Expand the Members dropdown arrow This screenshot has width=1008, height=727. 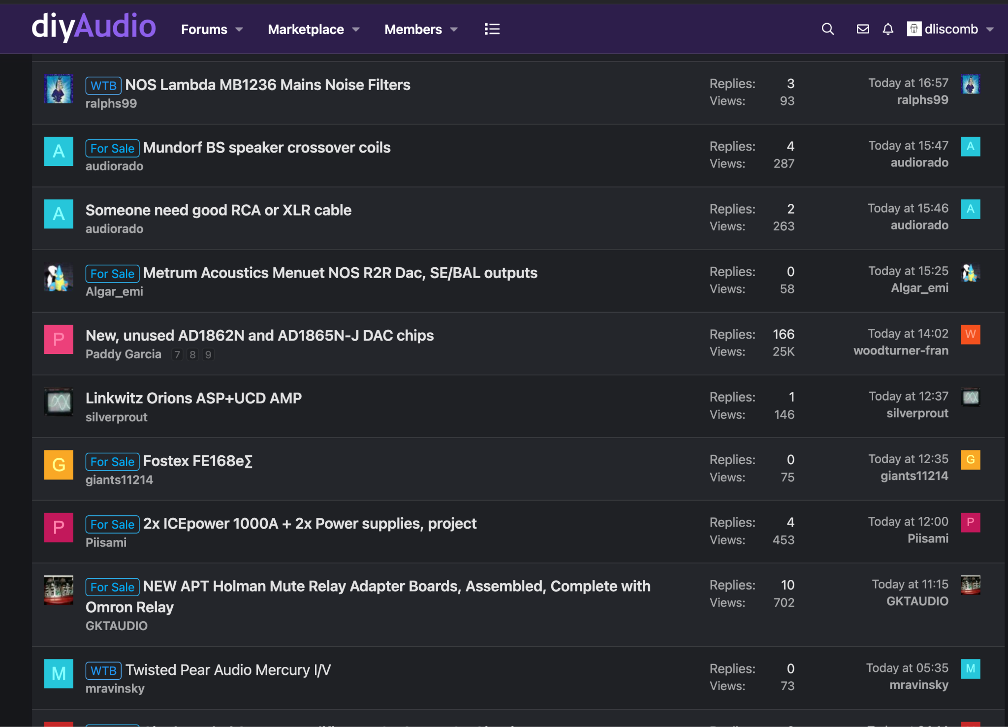coord(454,30)
